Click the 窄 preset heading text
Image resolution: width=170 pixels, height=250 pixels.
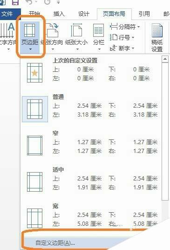[55, 133]
